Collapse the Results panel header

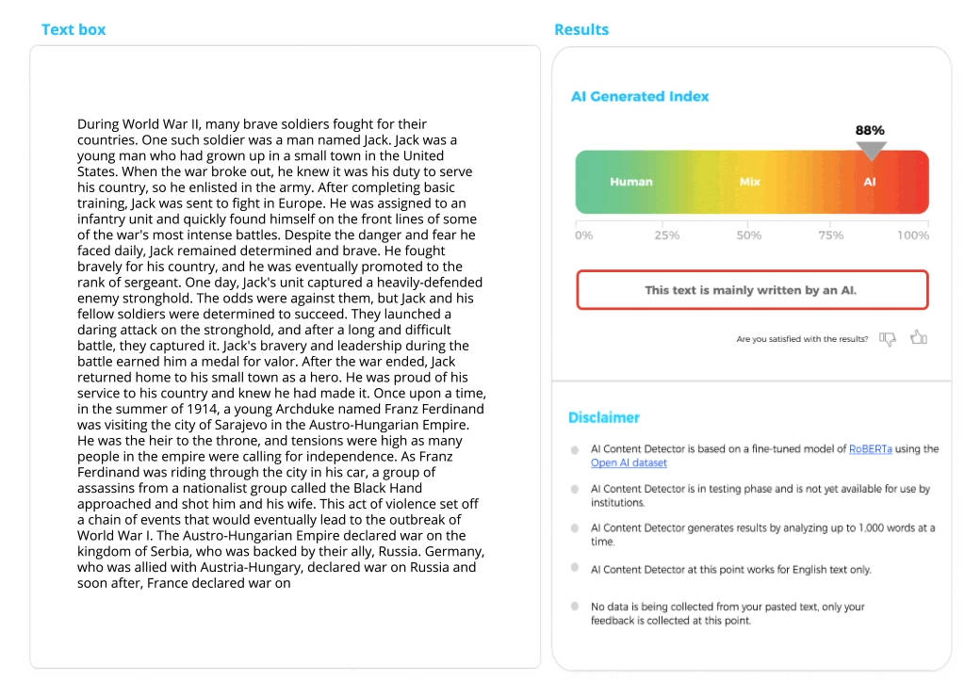tap(581, 29)
